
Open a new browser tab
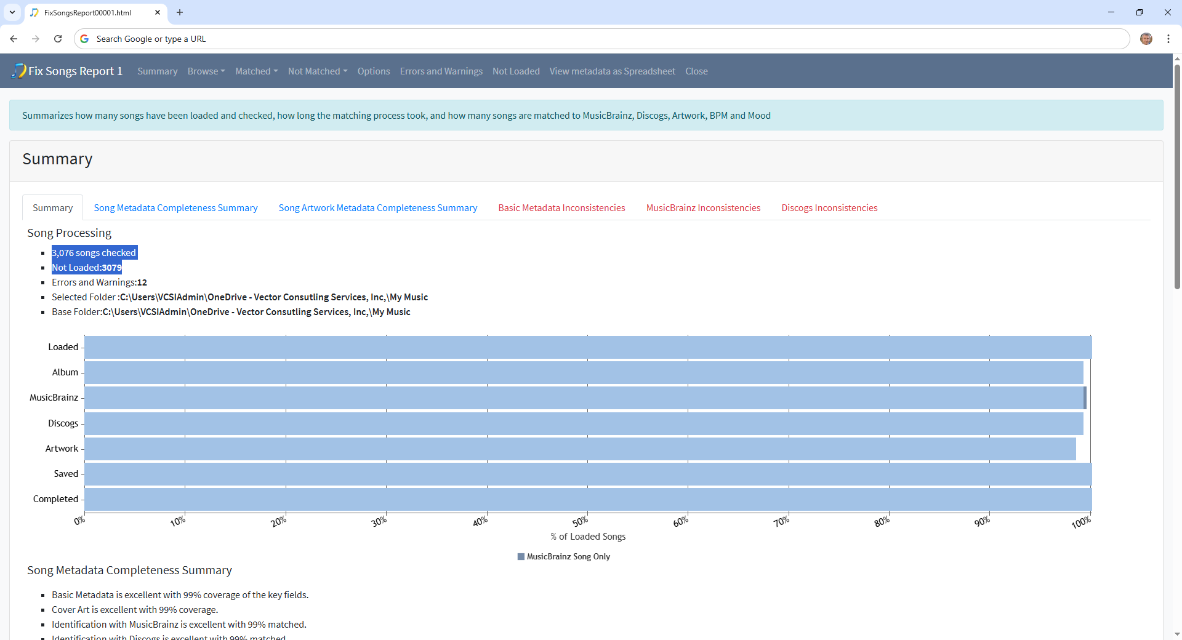click(x=180, y=12)
